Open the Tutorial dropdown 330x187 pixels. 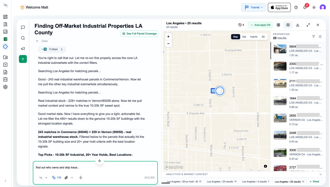[x=254, y=7]
